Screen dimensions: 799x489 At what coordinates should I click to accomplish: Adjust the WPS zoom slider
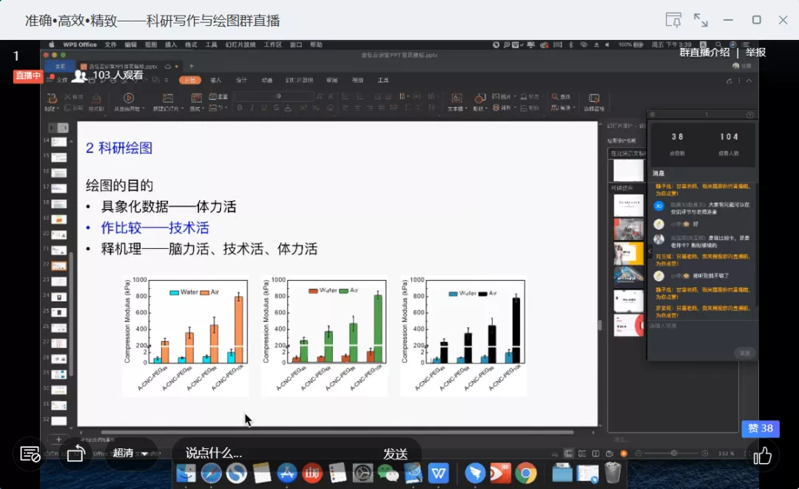(x=673, y=453)
